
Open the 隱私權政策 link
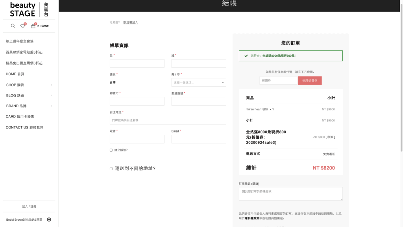click(x=252, y=218)
